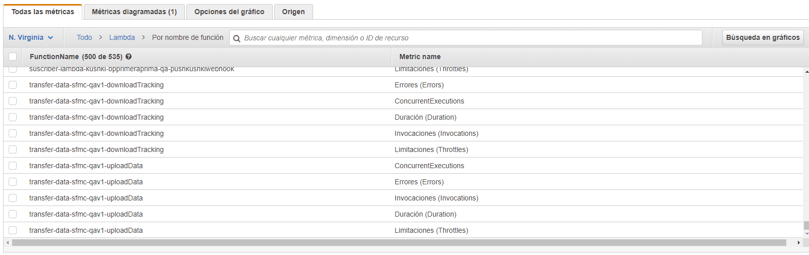Click the horizontal scrollbar right arrow

pos(798,243)
